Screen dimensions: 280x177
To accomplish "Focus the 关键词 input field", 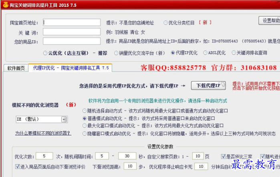I will click(72, 32).
